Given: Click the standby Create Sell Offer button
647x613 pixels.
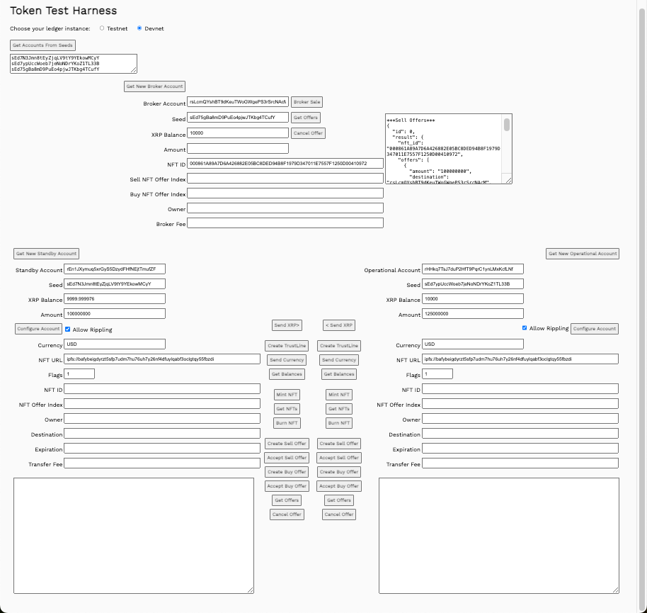Looking at the screenshot, I should pyautogui.click(x=286, y=444).
